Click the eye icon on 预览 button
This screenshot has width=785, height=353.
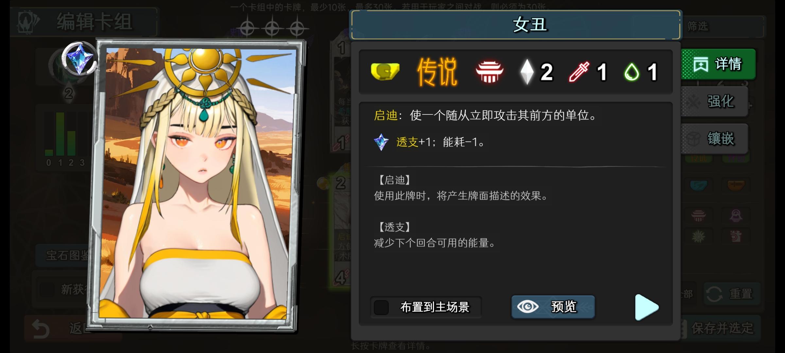(x=528, y=307)
